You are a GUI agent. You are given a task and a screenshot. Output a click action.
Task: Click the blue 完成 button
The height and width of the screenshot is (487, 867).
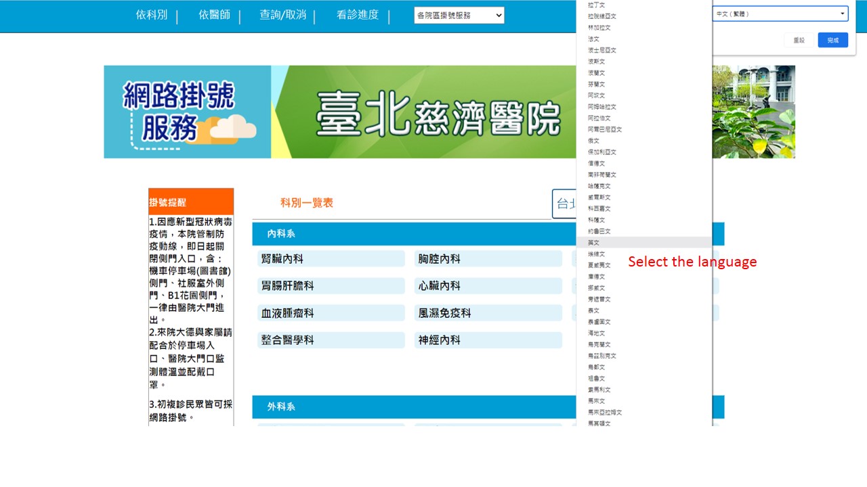point(833,41)
